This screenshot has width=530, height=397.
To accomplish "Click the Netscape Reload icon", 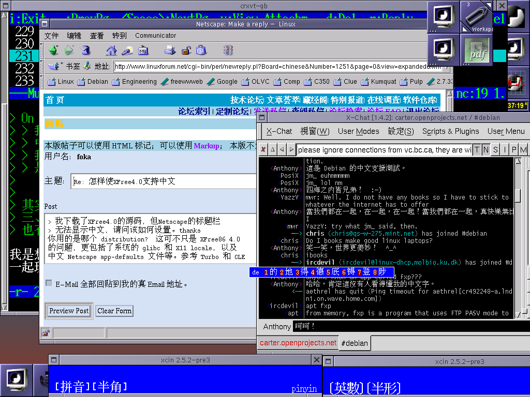I will tap(85, 50).
